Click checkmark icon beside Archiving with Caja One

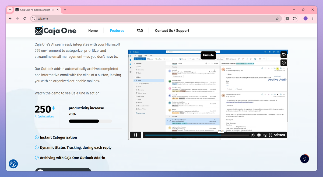[x=37, y=158]
